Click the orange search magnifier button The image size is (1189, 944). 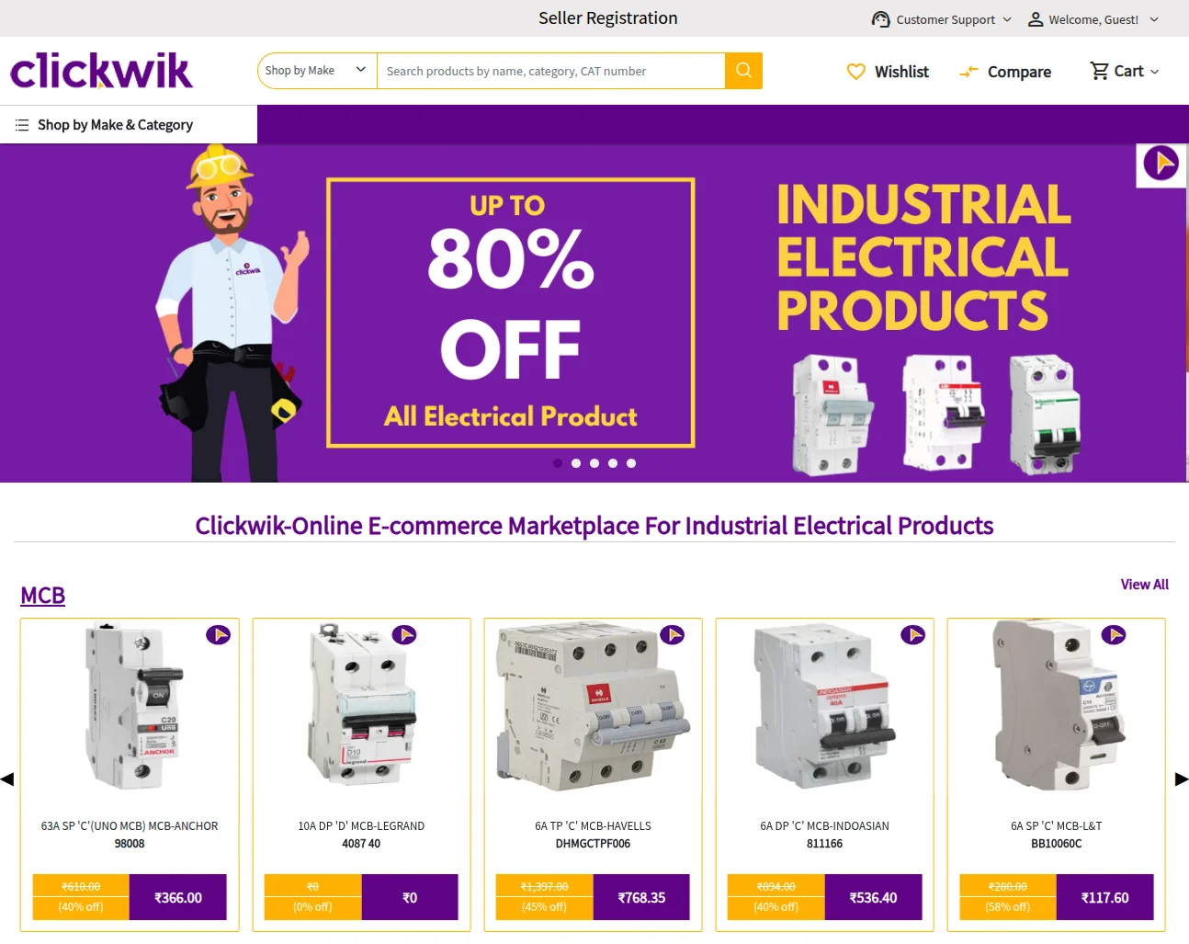[x=743, y=71]
